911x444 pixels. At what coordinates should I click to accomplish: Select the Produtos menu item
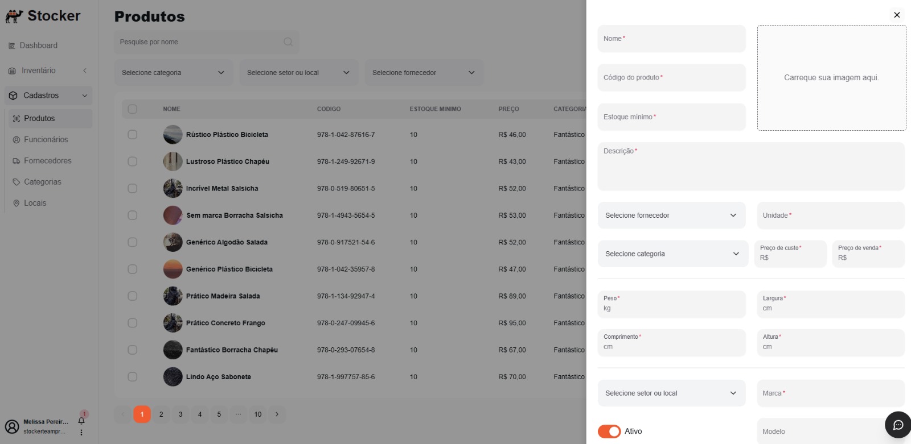click(x=50, y=118)
